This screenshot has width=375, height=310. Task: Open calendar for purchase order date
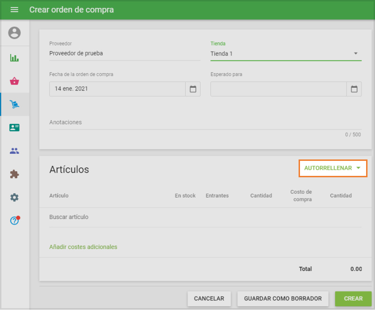193,89
